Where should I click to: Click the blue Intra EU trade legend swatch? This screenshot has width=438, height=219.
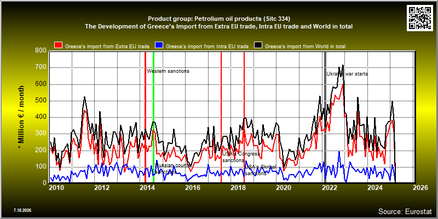(159, 45)
